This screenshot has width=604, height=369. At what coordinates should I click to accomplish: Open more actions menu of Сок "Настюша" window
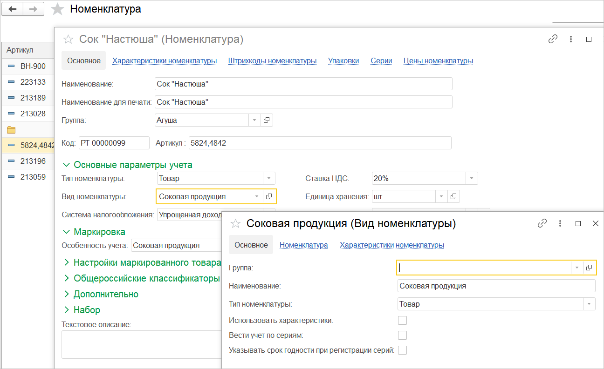pyautogui.click(x=571, y=40)
